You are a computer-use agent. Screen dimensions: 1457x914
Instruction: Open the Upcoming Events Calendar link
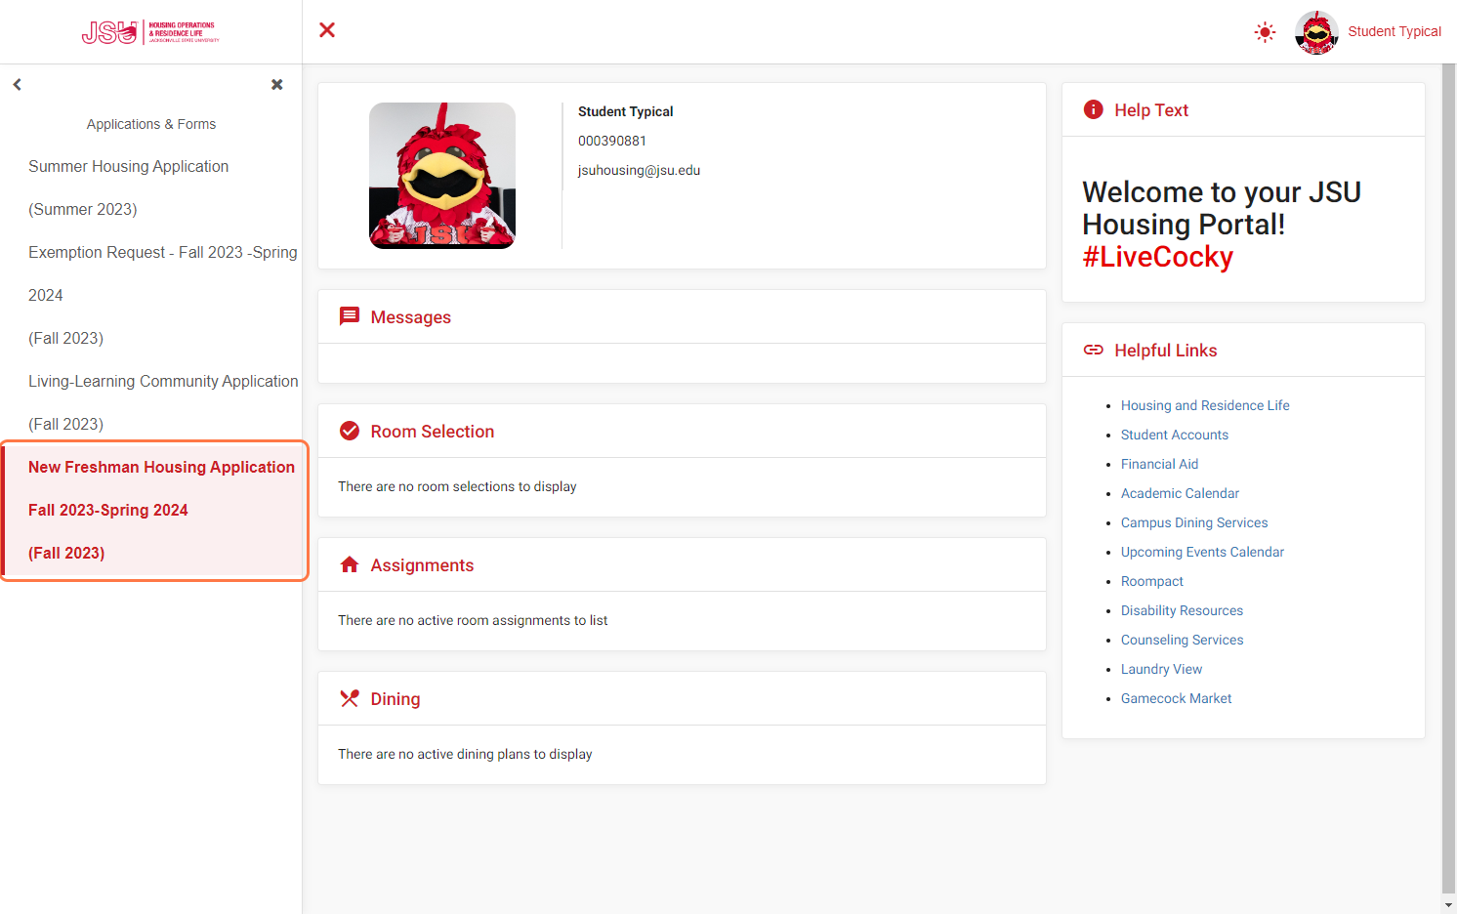point(1202,552)
